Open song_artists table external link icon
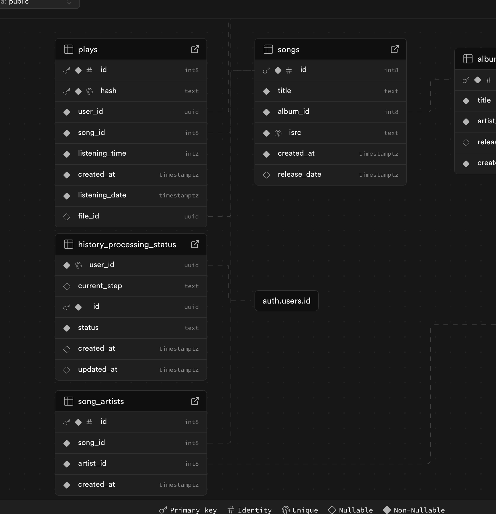The image size is (496, 514). (x=195, y=401)
